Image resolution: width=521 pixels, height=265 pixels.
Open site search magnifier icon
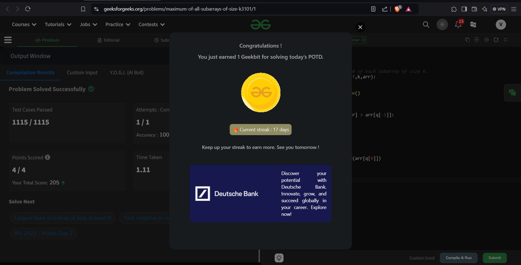pos(426,24)
